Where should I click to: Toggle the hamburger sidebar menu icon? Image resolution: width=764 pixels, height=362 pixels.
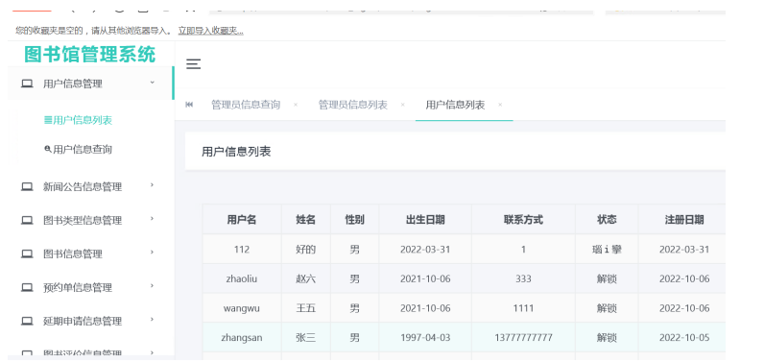[x=194, y=63]
